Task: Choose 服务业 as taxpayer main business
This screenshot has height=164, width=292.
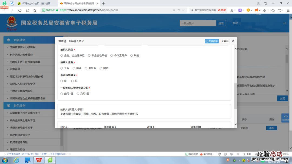Action: click(86, 68)
